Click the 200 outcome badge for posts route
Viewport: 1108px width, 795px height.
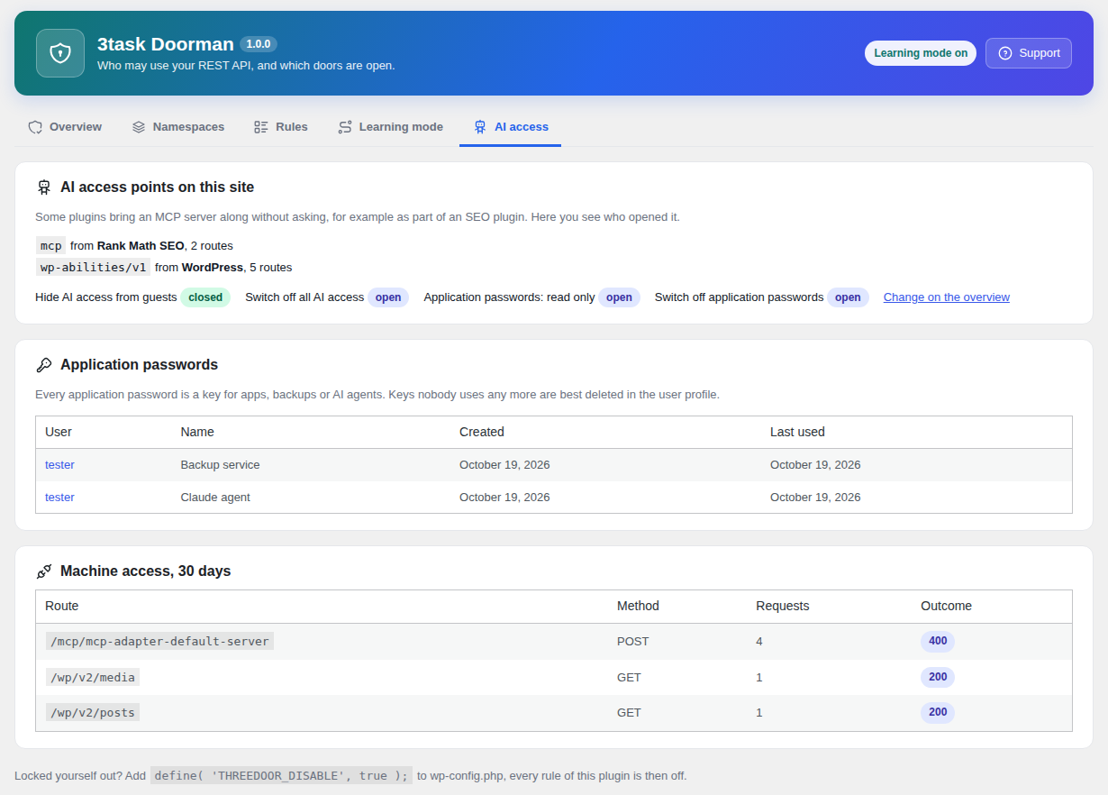coord(938,712)
